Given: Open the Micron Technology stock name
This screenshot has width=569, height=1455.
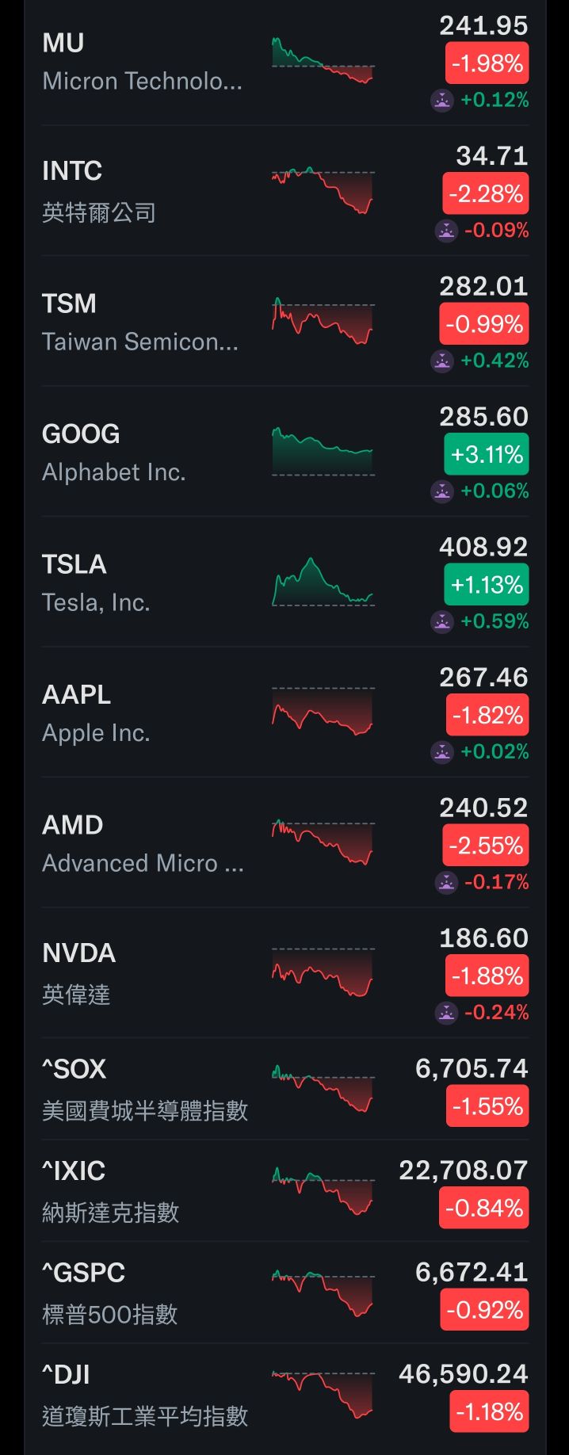Looking at the screenshot, I should pyautogui.click(x=142, y=81).
